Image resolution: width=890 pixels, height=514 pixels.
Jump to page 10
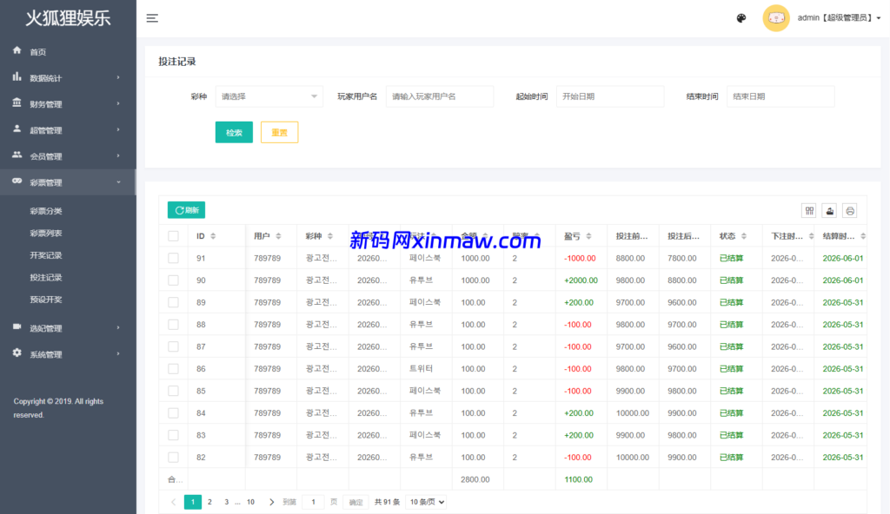pos(250,502)
